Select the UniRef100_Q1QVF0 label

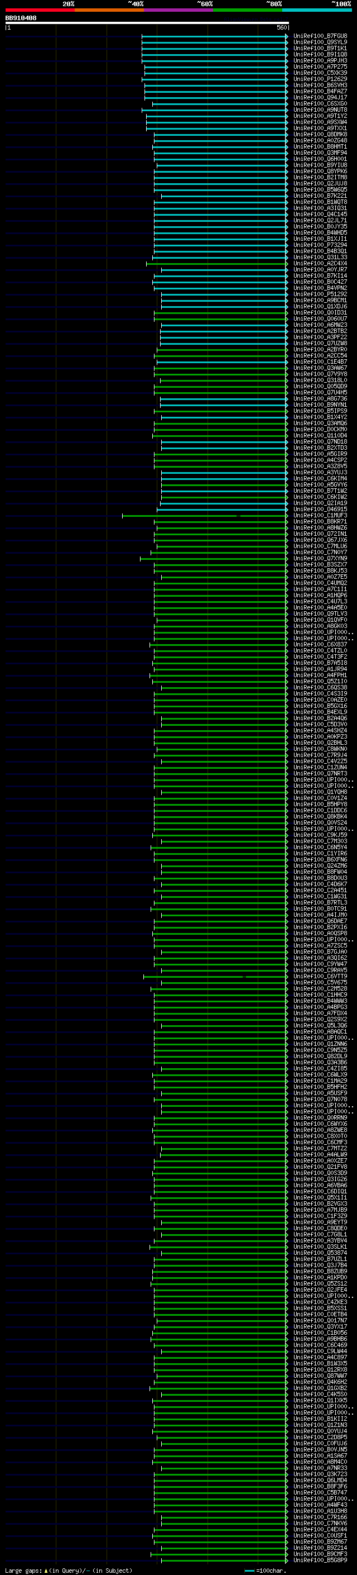(x=320, y=620)
